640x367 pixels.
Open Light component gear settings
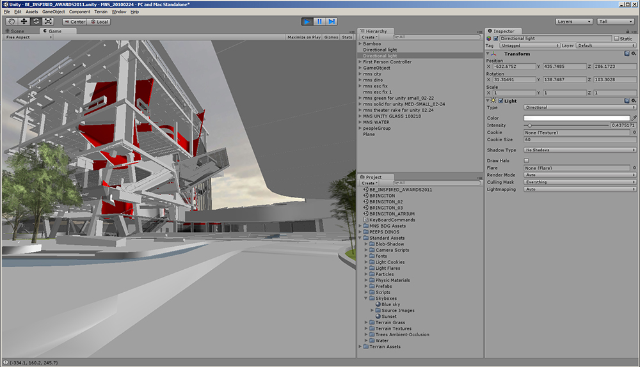point(634,101)
